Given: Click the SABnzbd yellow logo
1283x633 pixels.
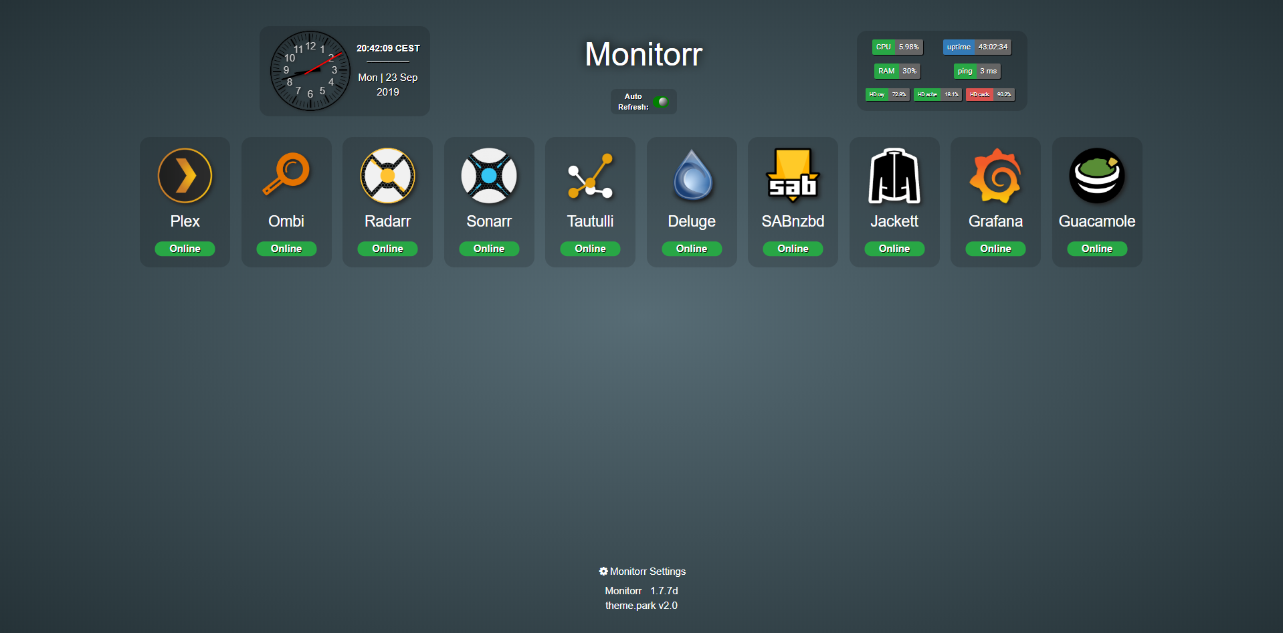Looking at the screenshot, I should coord(793,175).
